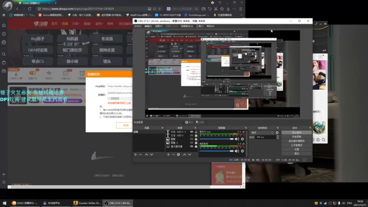
Task: Open the browser downloads icon
Action: click(228, 9)
